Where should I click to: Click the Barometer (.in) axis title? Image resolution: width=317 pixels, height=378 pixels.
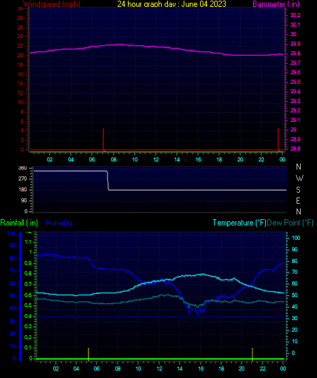tap(276, 4)
